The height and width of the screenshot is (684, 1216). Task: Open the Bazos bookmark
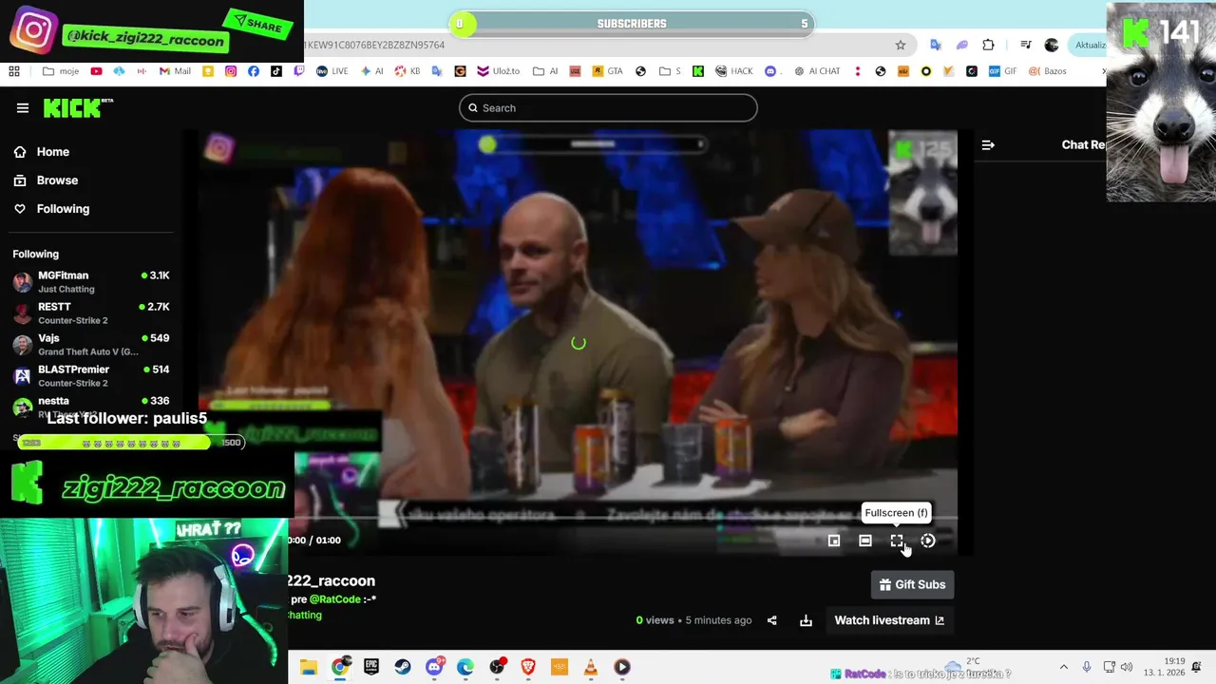(1047, 71)
